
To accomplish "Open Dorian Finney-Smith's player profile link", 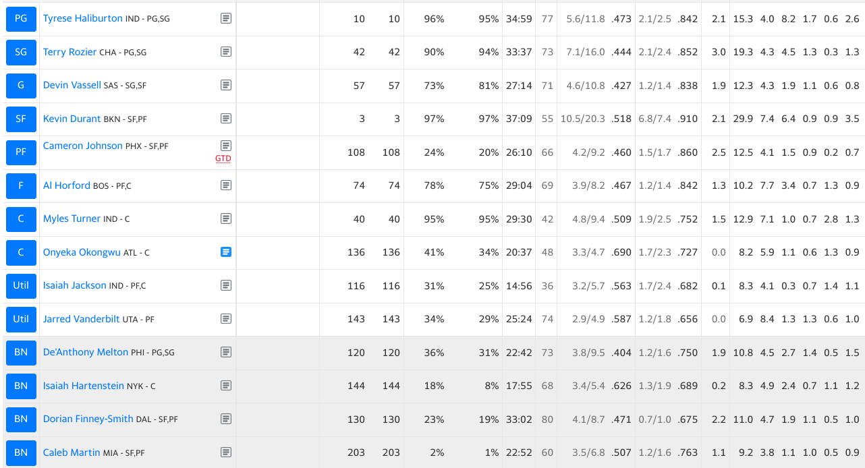I will (x=88, y=419).
